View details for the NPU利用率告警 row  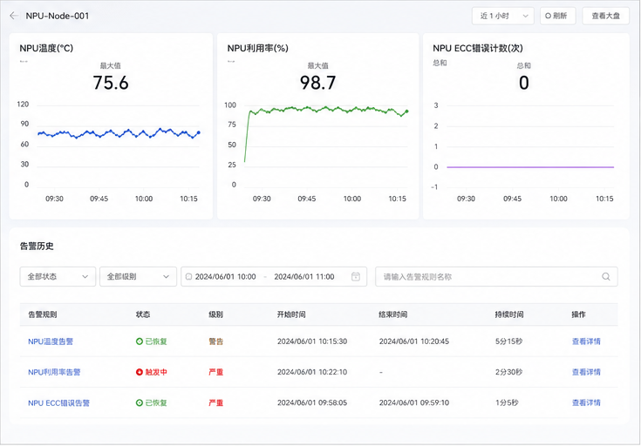click(x=586, y=372)
